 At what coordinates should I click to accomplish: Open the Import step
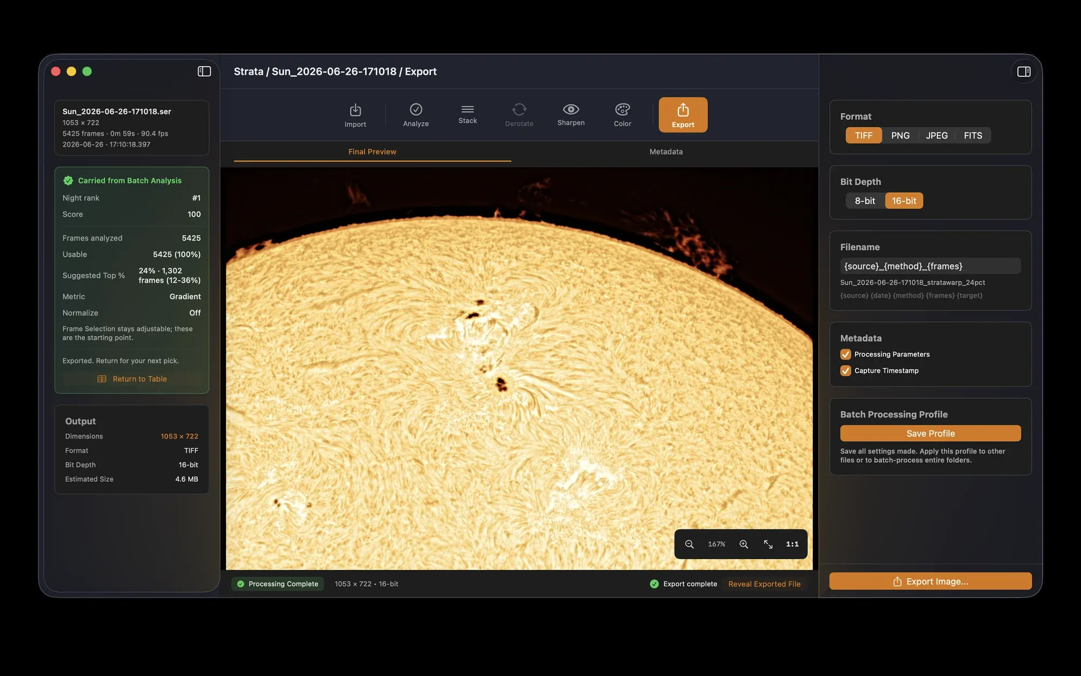[x=355, y=115]
